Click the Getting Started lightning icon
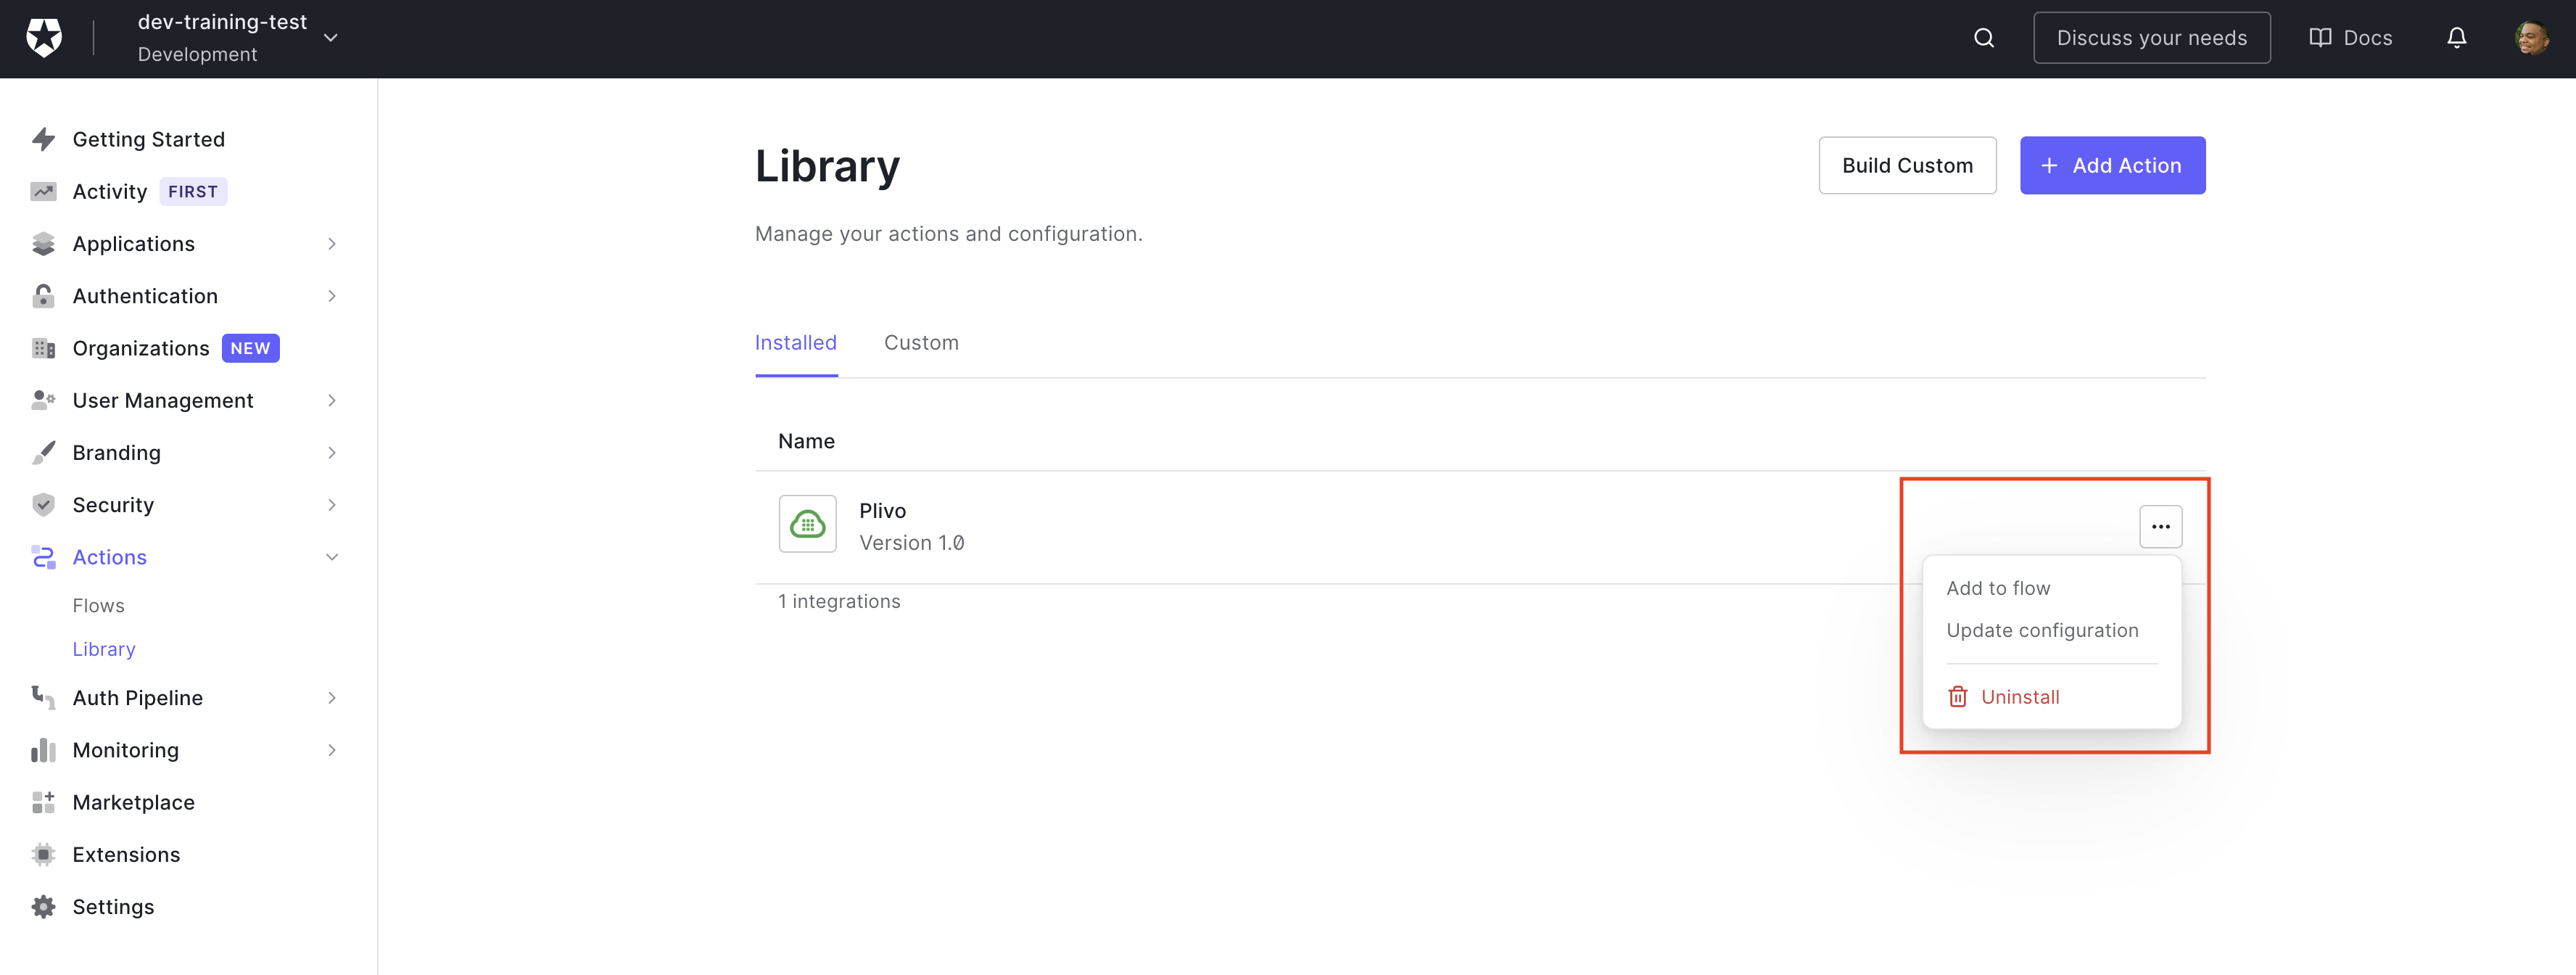Viewport: 2576px width, 975px height. (44, 138)
